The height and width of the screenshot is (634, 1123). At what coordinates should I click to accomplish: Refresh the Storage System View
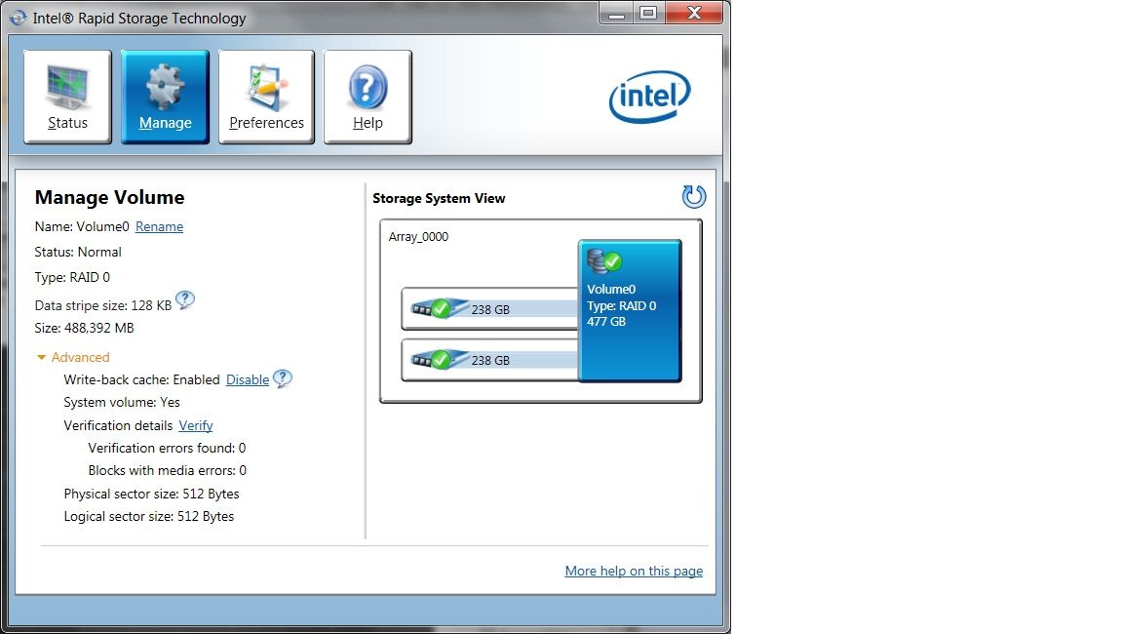click(693, 196)
